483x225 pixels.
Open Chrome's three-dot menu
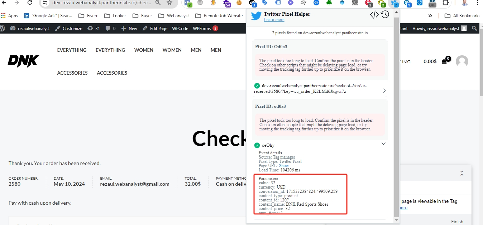(477, 3)
